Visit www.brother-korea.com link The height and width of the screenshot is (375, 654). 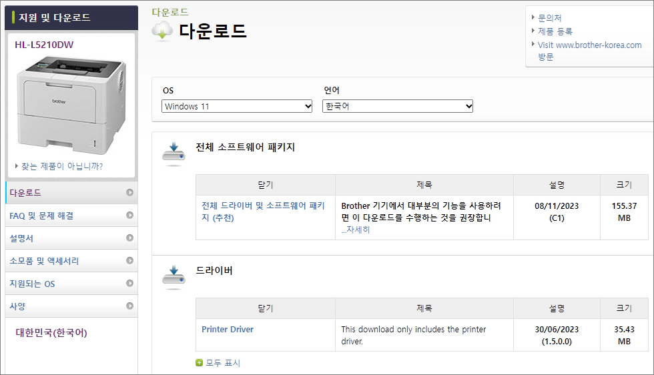coord(589,51)
